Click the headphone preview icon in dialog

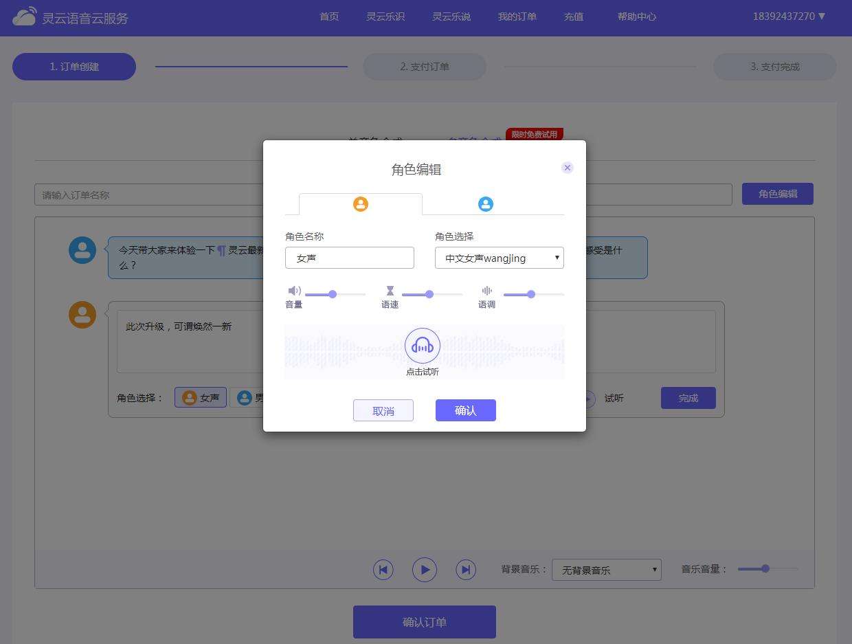422,346
